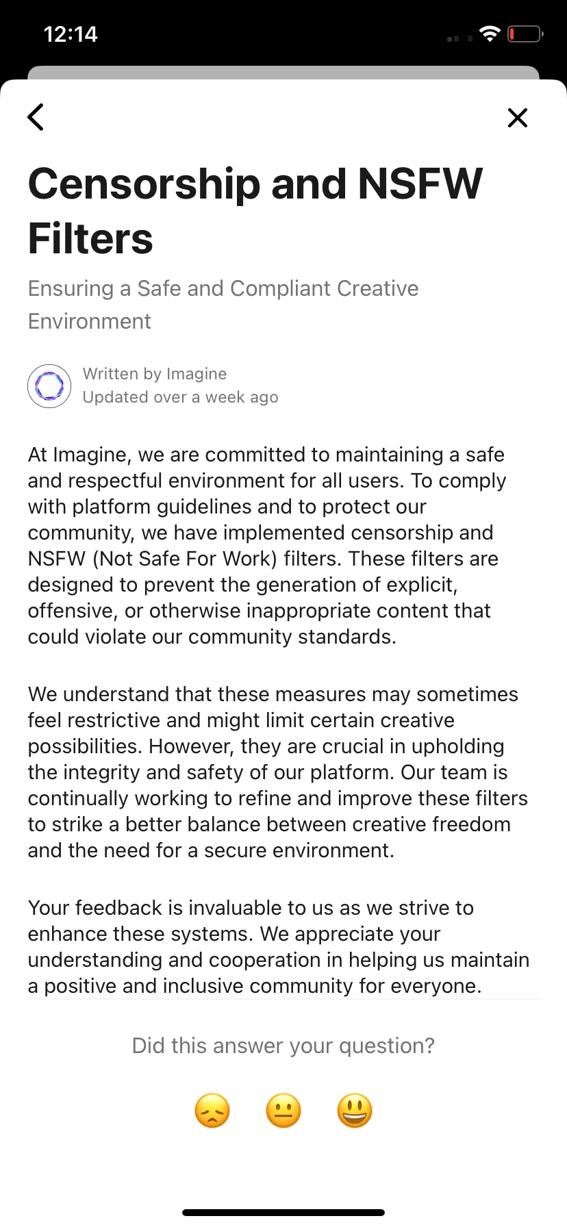The image size is (567, 1227).
Task: Go back using the left chevron arrow
Action: click(36, 117)
